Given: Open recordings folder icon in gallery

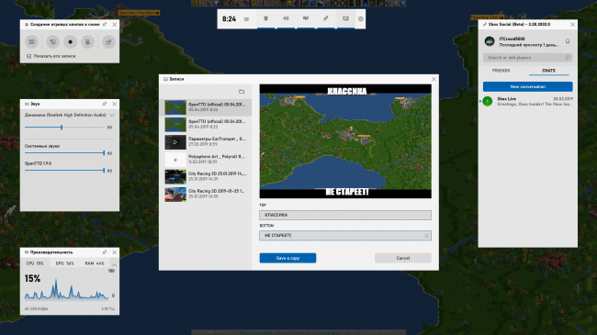Looking at the screenshot, I should [x=242, y=92].
